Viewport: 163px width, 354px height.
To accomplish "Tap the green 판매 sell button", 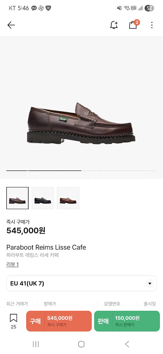I will pos(127,321).
